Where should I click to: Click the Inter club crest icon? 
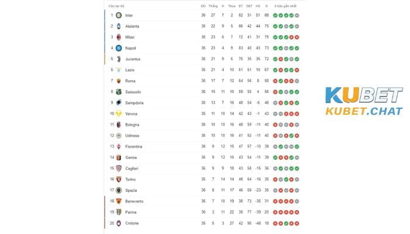(119, 15)
